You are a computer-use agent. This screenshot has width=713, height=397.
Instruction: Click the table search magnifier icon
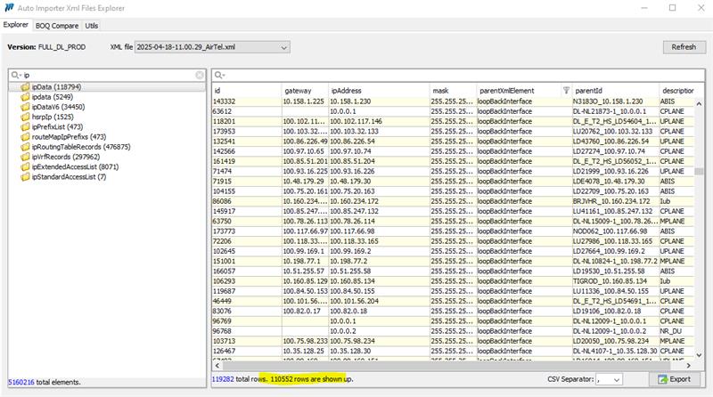pyautogui.click(x=218, y=76)
